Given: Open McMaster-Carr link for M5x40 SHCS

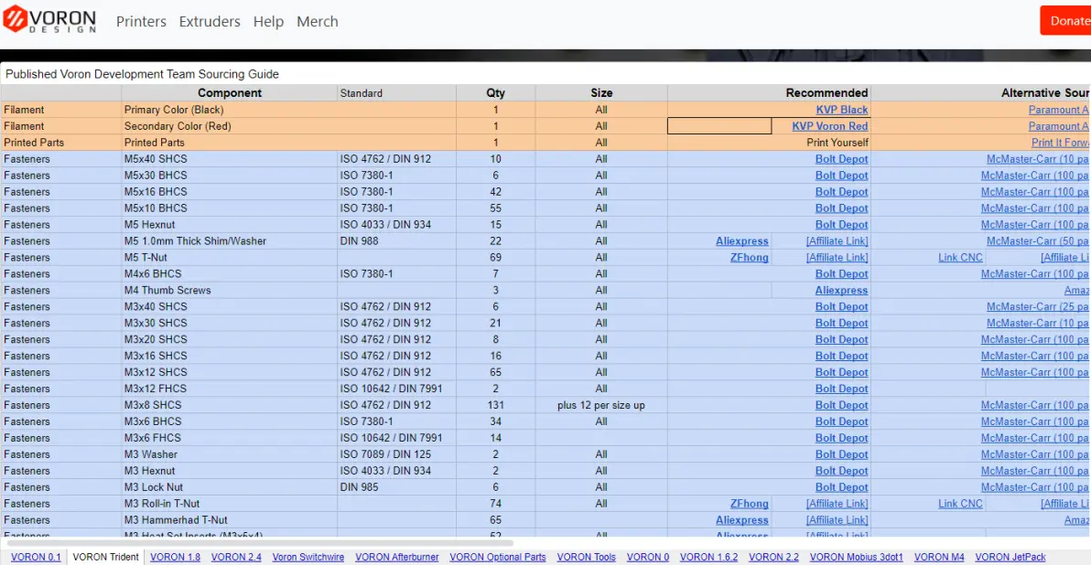Looking at the screenshot, I should pyautogui.click(x=1037, y=159).
